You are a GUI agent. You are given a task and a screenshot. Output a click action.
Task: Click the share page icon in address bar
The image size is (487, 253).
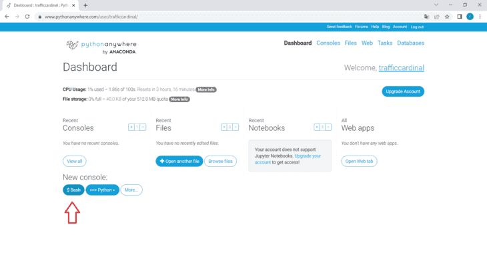click(x=437, y=17)
